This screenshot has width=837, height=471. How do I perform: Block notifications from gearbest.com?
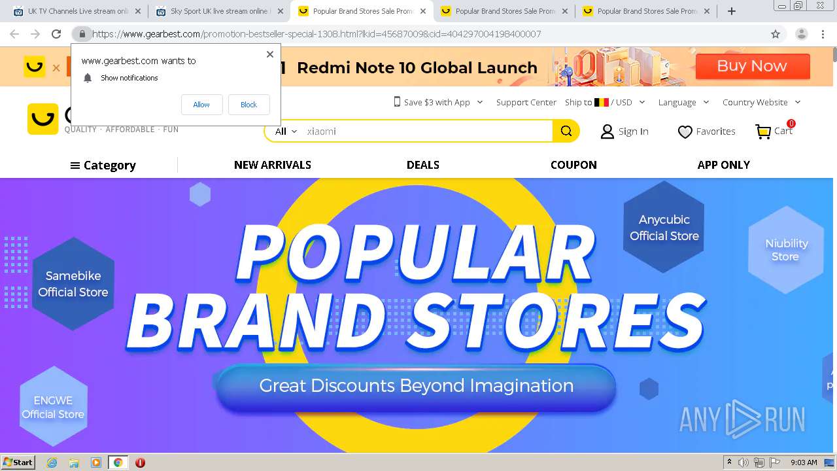pyautogui.click(x=248, y=105)
